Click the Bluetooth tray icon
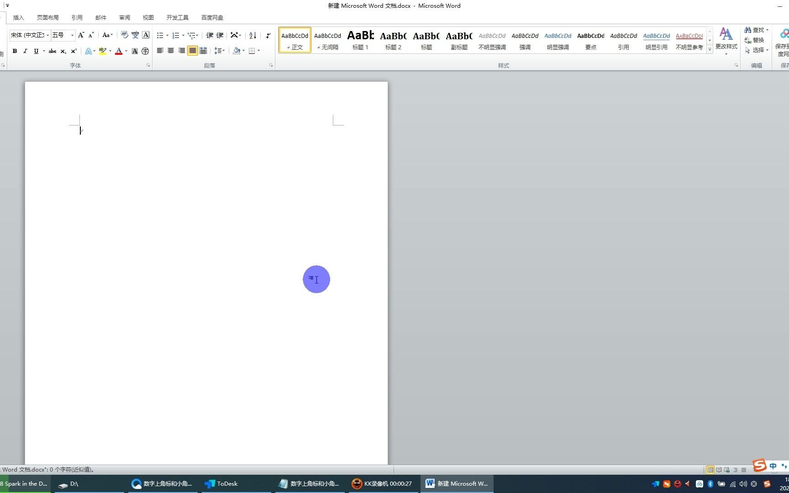The height and width of the screenshot is (493, 789). 710,484
